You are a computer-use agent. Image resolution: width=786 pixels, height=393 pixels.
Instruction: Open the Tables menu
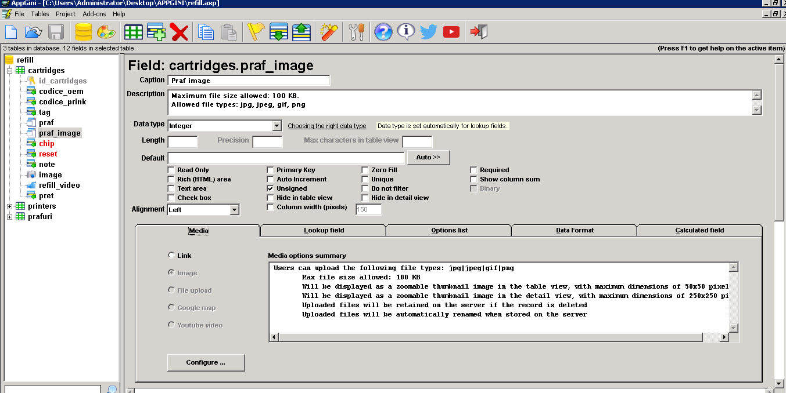click(40, 14)
